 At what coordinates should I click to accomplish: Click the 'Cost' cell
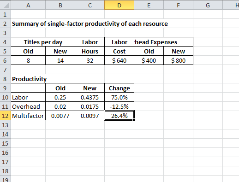coord(119,51)
